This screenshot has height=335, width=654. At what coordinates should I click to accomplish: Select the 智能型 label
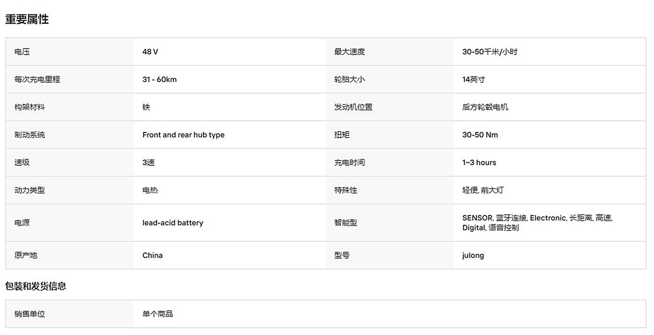[x=346, y=223]
